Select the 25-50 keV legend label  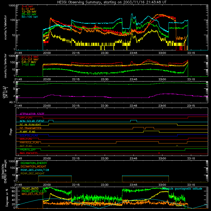29,14
